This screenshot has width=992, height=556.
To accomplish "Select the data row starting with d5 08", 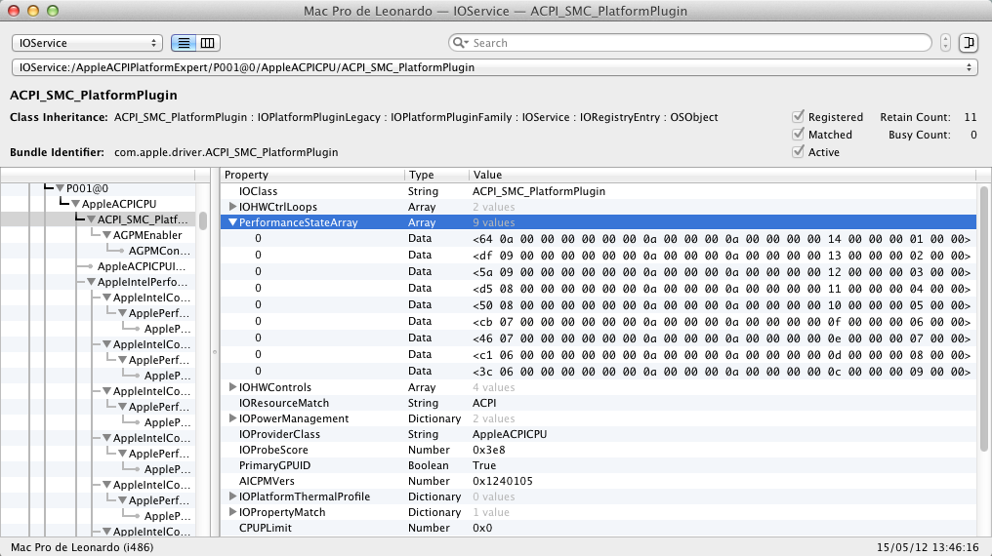I will [x=598, y=288].
